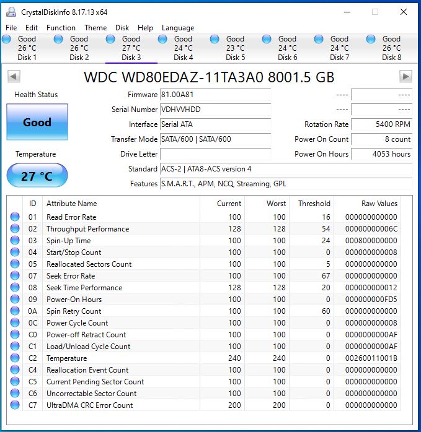
Task: Click the Current column header
Action: tap(223, 204)
